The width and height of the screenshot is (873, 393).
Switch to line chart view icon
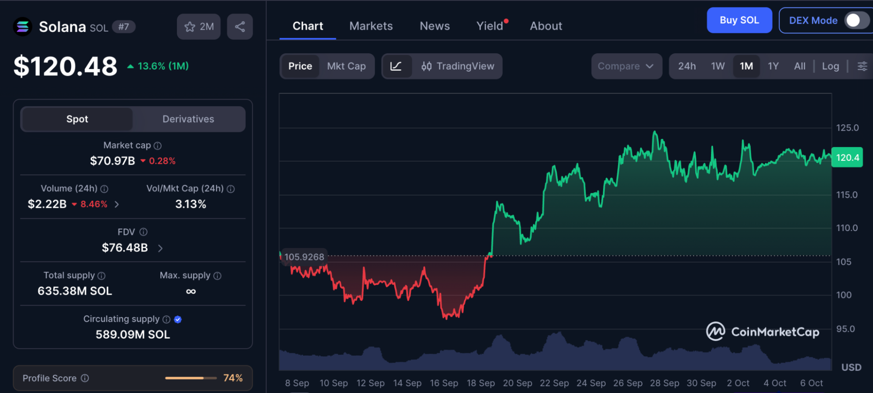(x=396, y=66)
